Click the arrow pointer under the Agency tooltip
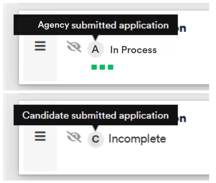 coord(96,37)
